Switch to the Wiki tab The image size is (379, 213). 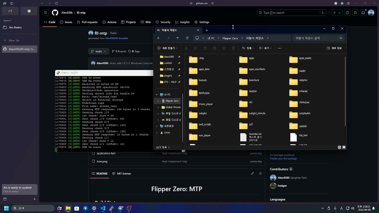tap(146, 22)
